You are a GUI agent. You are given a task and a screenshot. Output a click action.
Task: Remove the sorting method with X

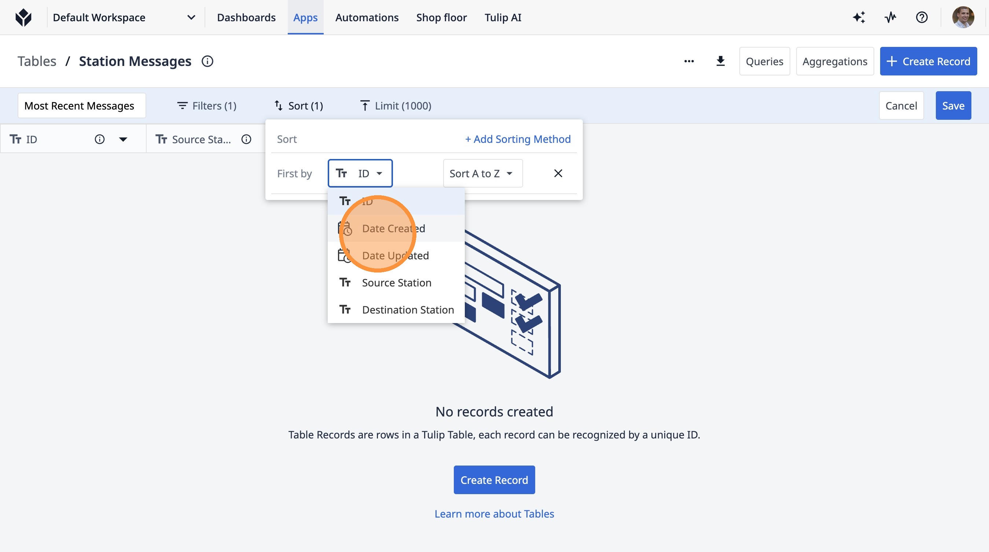[558, 173]
